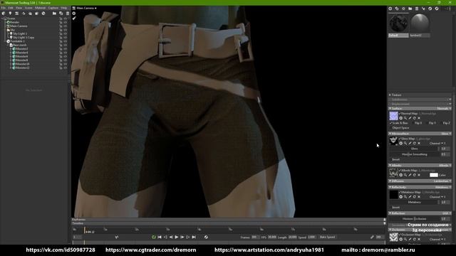Viewport: 456px width, 256px height.
Task: Click the new folder icon in scene toolbar
Action: click(54, 14)
